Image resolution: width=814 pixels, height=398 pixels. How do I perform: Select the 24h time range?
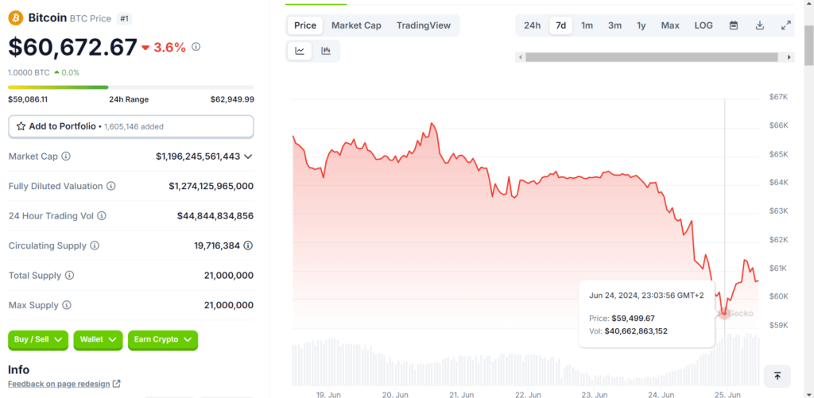(532, 25)
